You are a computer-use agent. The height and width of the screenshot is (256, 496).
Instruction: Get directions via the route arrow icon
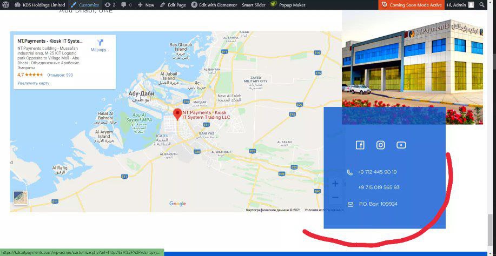pos(100,43)
